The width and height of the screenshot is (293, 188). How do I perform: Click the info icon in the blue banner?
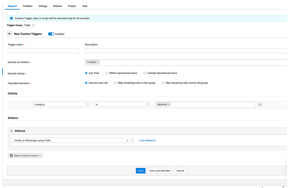[x=11, y=18]
